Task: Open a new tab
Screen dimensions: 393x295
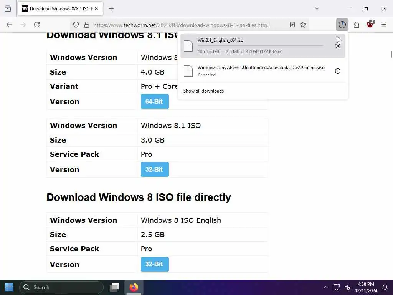Action: point(111,9)
